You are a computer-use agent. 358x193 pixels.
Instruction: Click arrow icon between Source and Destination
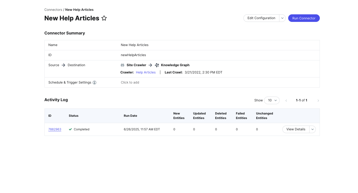click(x=63, y=65)
